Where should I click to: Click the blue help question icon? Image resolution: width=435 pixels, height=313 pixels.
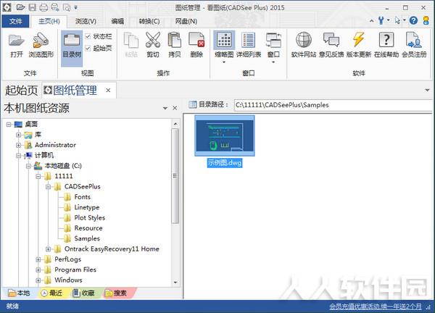click(x=413, y=20)
